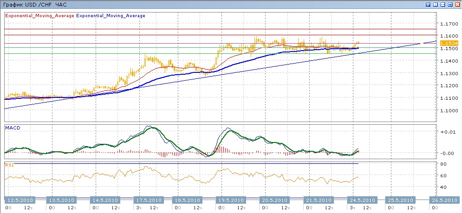The height and width of the screenshot is (213, 462).
Task: Maximize the chart window
Action: (x=450, y=4)
